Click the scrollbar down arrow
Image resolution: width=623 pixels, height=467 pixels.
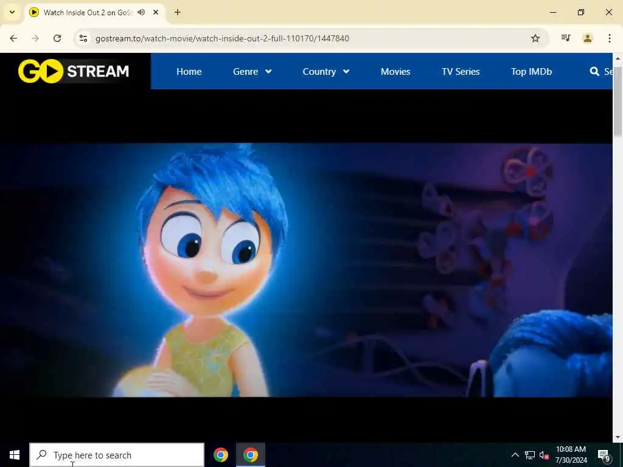pos(618,437)
